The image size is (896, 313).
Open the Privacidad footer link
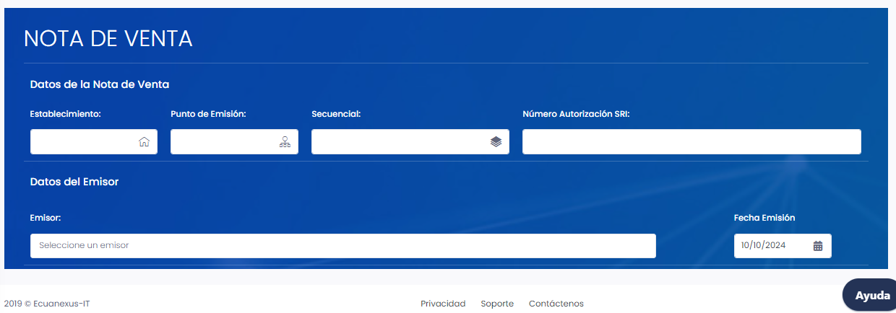click(443, 304)
